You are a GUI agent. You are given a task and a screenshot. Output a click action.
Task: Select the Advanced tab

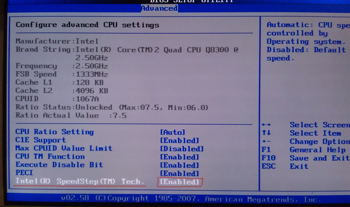click(x=159, y=8)
